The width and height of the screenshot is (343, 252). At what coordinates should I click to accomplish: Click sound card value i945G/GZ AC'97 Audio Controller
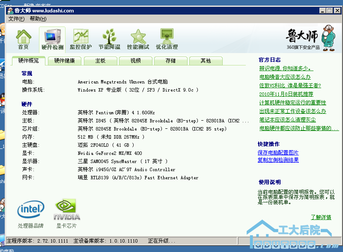pyautogui.click(x=126, y=169)
